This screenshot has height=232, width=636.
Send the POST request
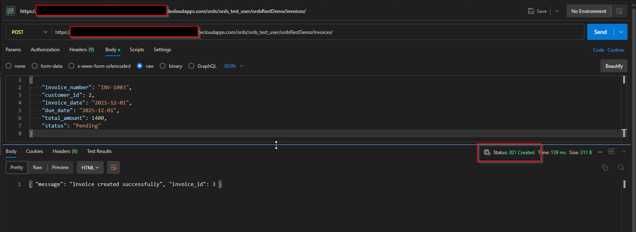(x=600, y=32)
